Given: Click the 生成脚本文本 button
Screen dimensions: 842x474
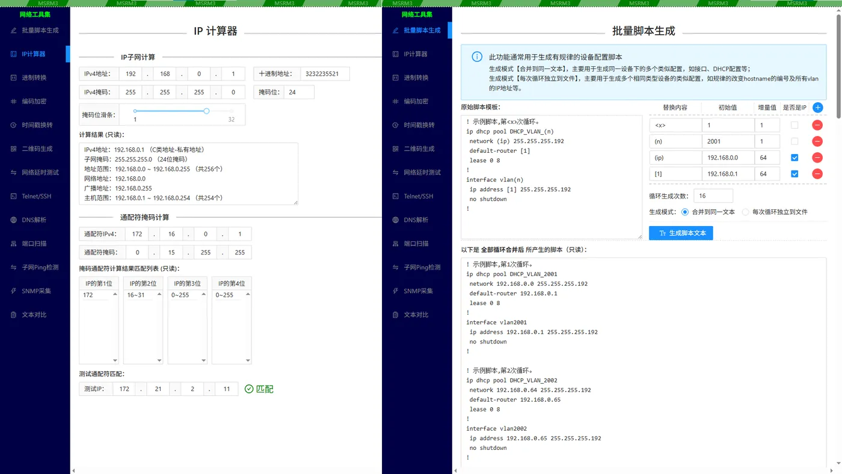Looking at the screenshot, I should coord(681,233).
